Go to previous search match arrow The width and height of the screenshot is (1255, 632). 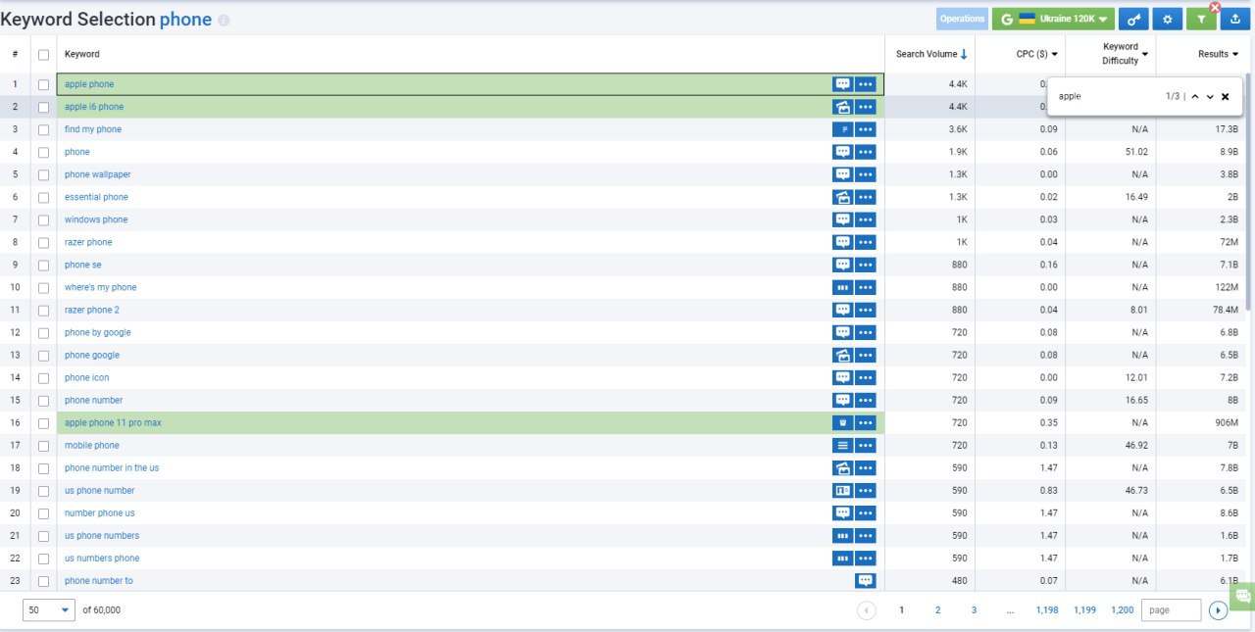(x=1195, y=96)
